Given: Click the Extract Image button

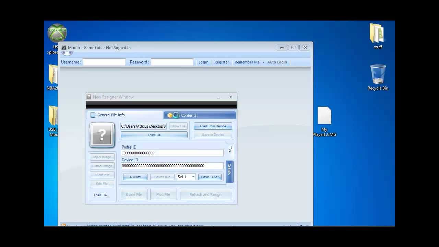Looking at the screenshot, I should [102, 166].
